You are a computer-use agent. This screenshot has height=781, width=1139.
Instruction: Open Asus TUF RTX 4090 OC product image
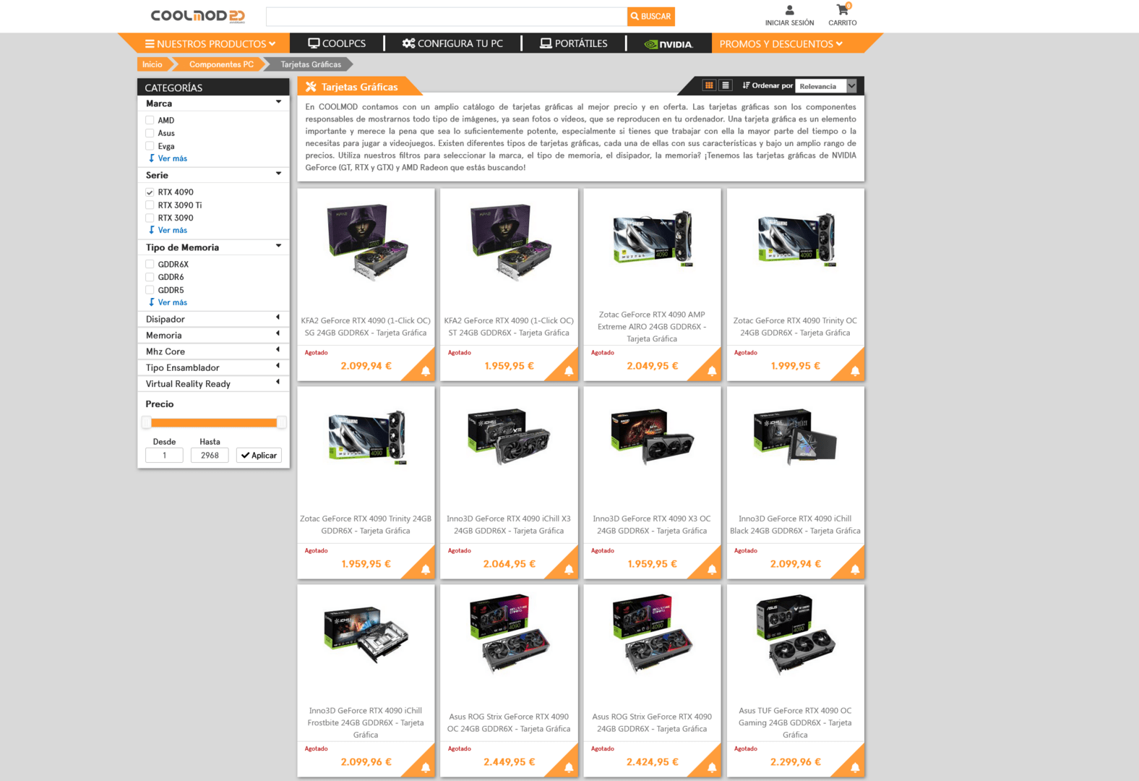pyautogui.click(x=795, y=634)
